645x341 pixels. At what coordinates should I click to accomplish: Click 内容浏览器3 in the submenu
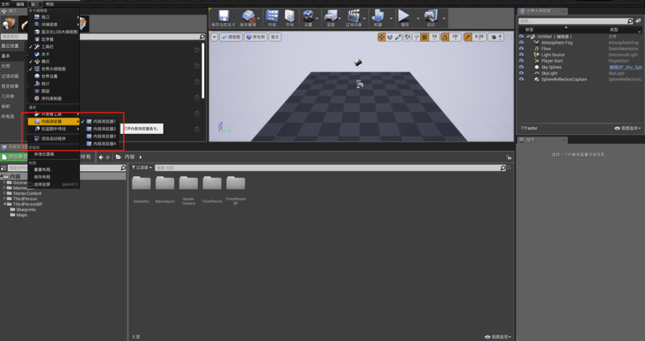tap(104, 136)
